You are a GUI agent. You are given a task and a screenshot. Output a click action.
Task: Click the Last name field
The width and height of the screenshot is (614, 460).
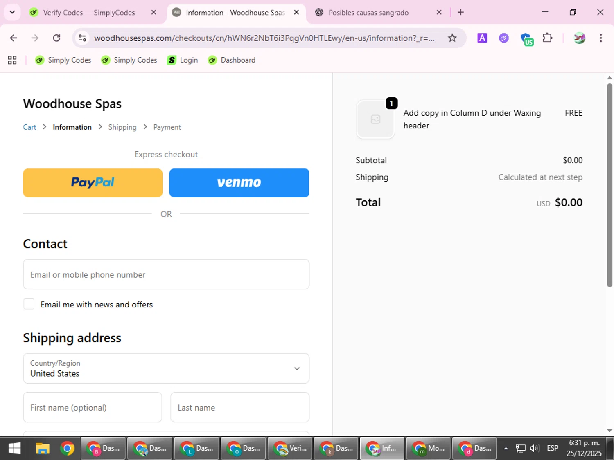click(240, 407)
